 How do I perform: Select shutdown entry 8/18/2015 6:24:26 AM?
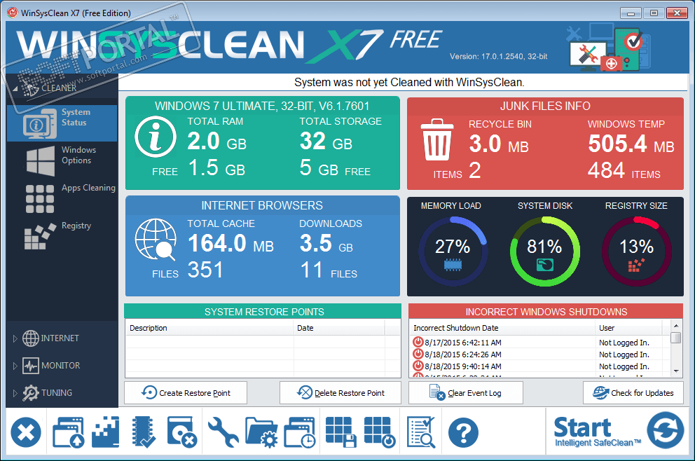(540, 355)
